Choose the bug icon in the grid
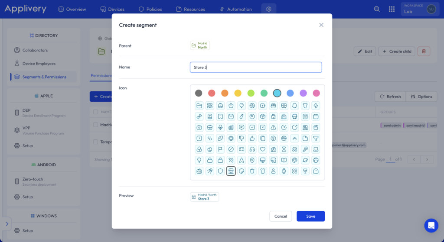 [273, 116]
